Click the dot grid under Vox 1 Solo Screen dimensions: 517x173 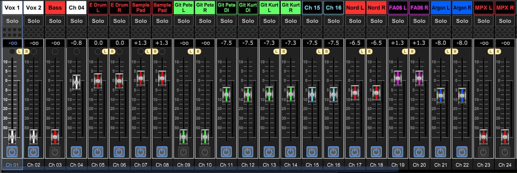12,32
